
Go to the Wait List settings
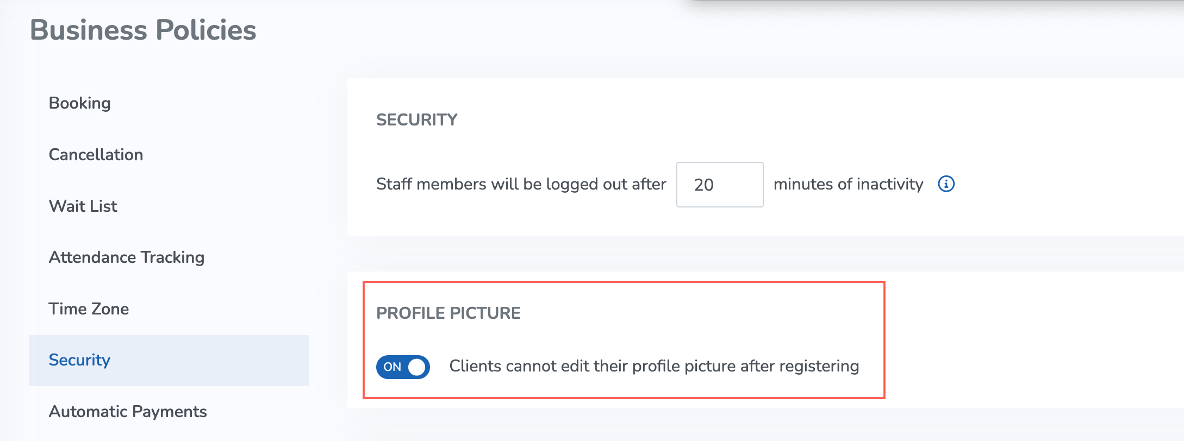pos(83,206)
